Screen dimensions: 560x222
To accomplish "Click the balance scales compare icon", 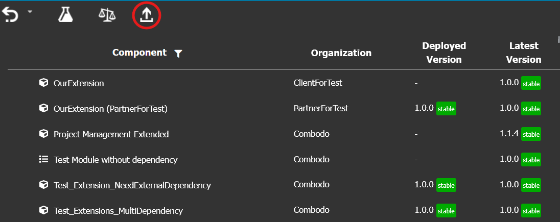I will [107, 15].
